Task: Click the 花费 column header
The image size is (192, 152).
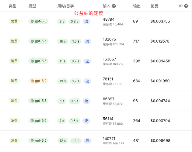Action: (154, 6)
